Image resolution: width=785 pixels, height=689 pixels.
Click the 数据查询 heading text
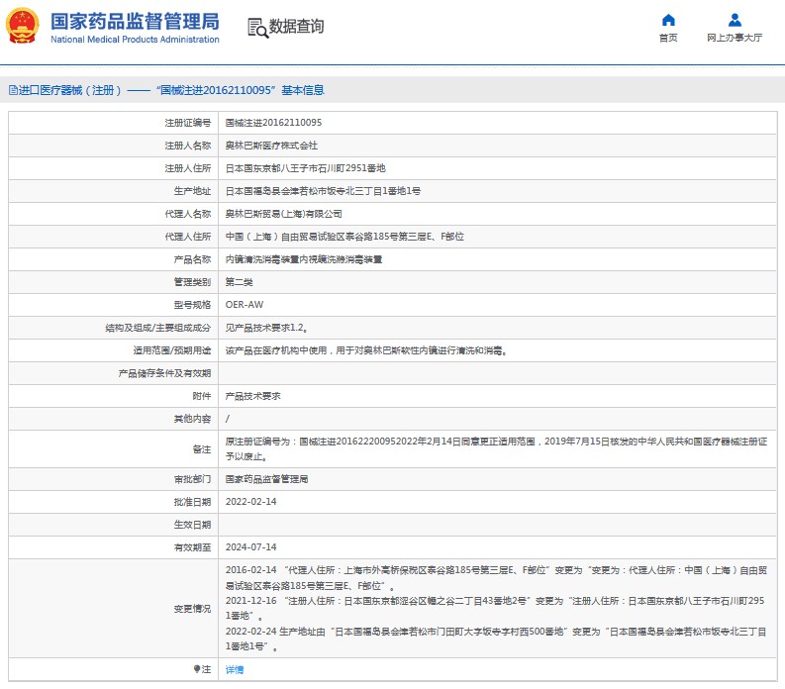(x=296, y=27)
